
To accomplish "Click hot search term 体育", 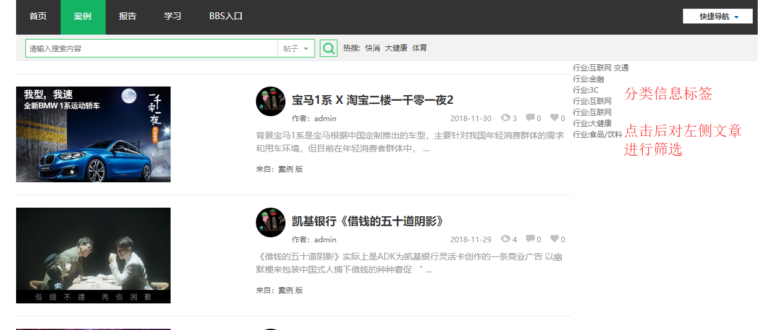I will point(420,48).
